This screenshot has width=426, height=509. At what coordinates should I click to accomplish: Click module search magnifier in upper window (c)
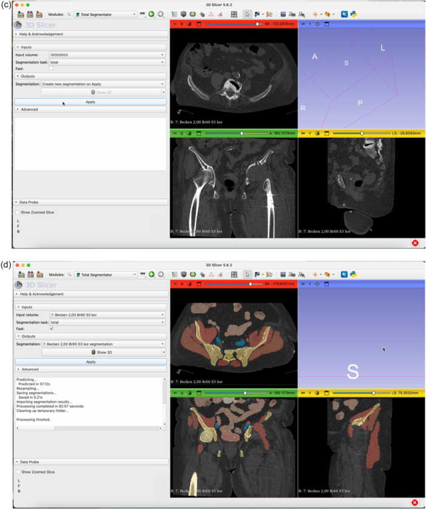pos(69,15)
